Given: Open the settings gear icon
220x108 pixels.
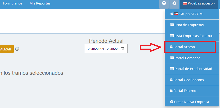Looking at the screenshot, I should [174, 3].
